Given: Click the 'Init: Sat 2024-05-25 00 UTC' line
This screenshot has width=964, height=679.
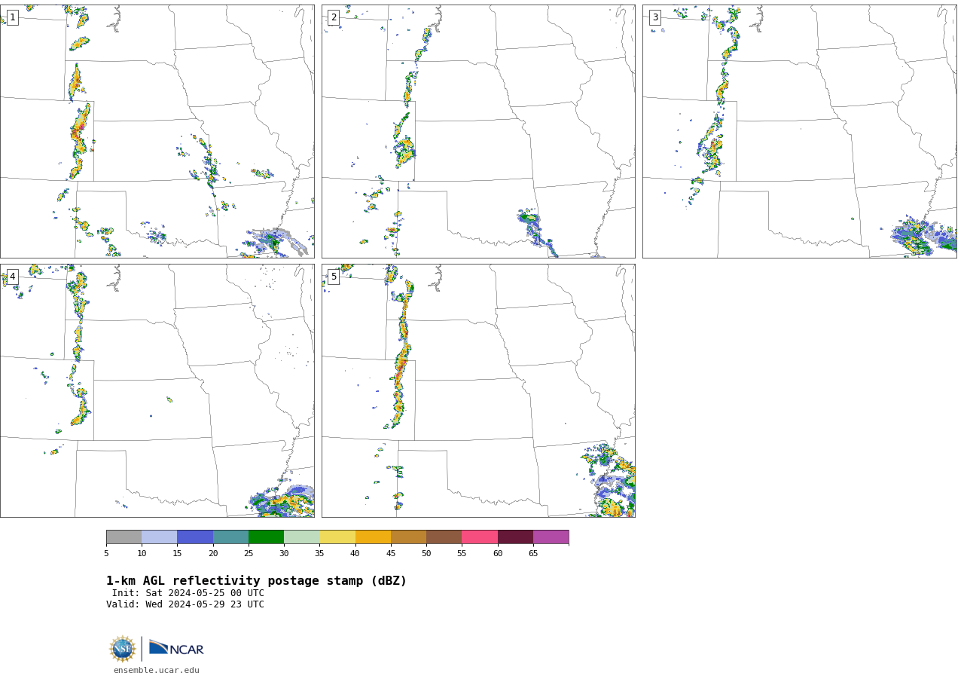Looking at the screenshot, I should click(188, 593).
